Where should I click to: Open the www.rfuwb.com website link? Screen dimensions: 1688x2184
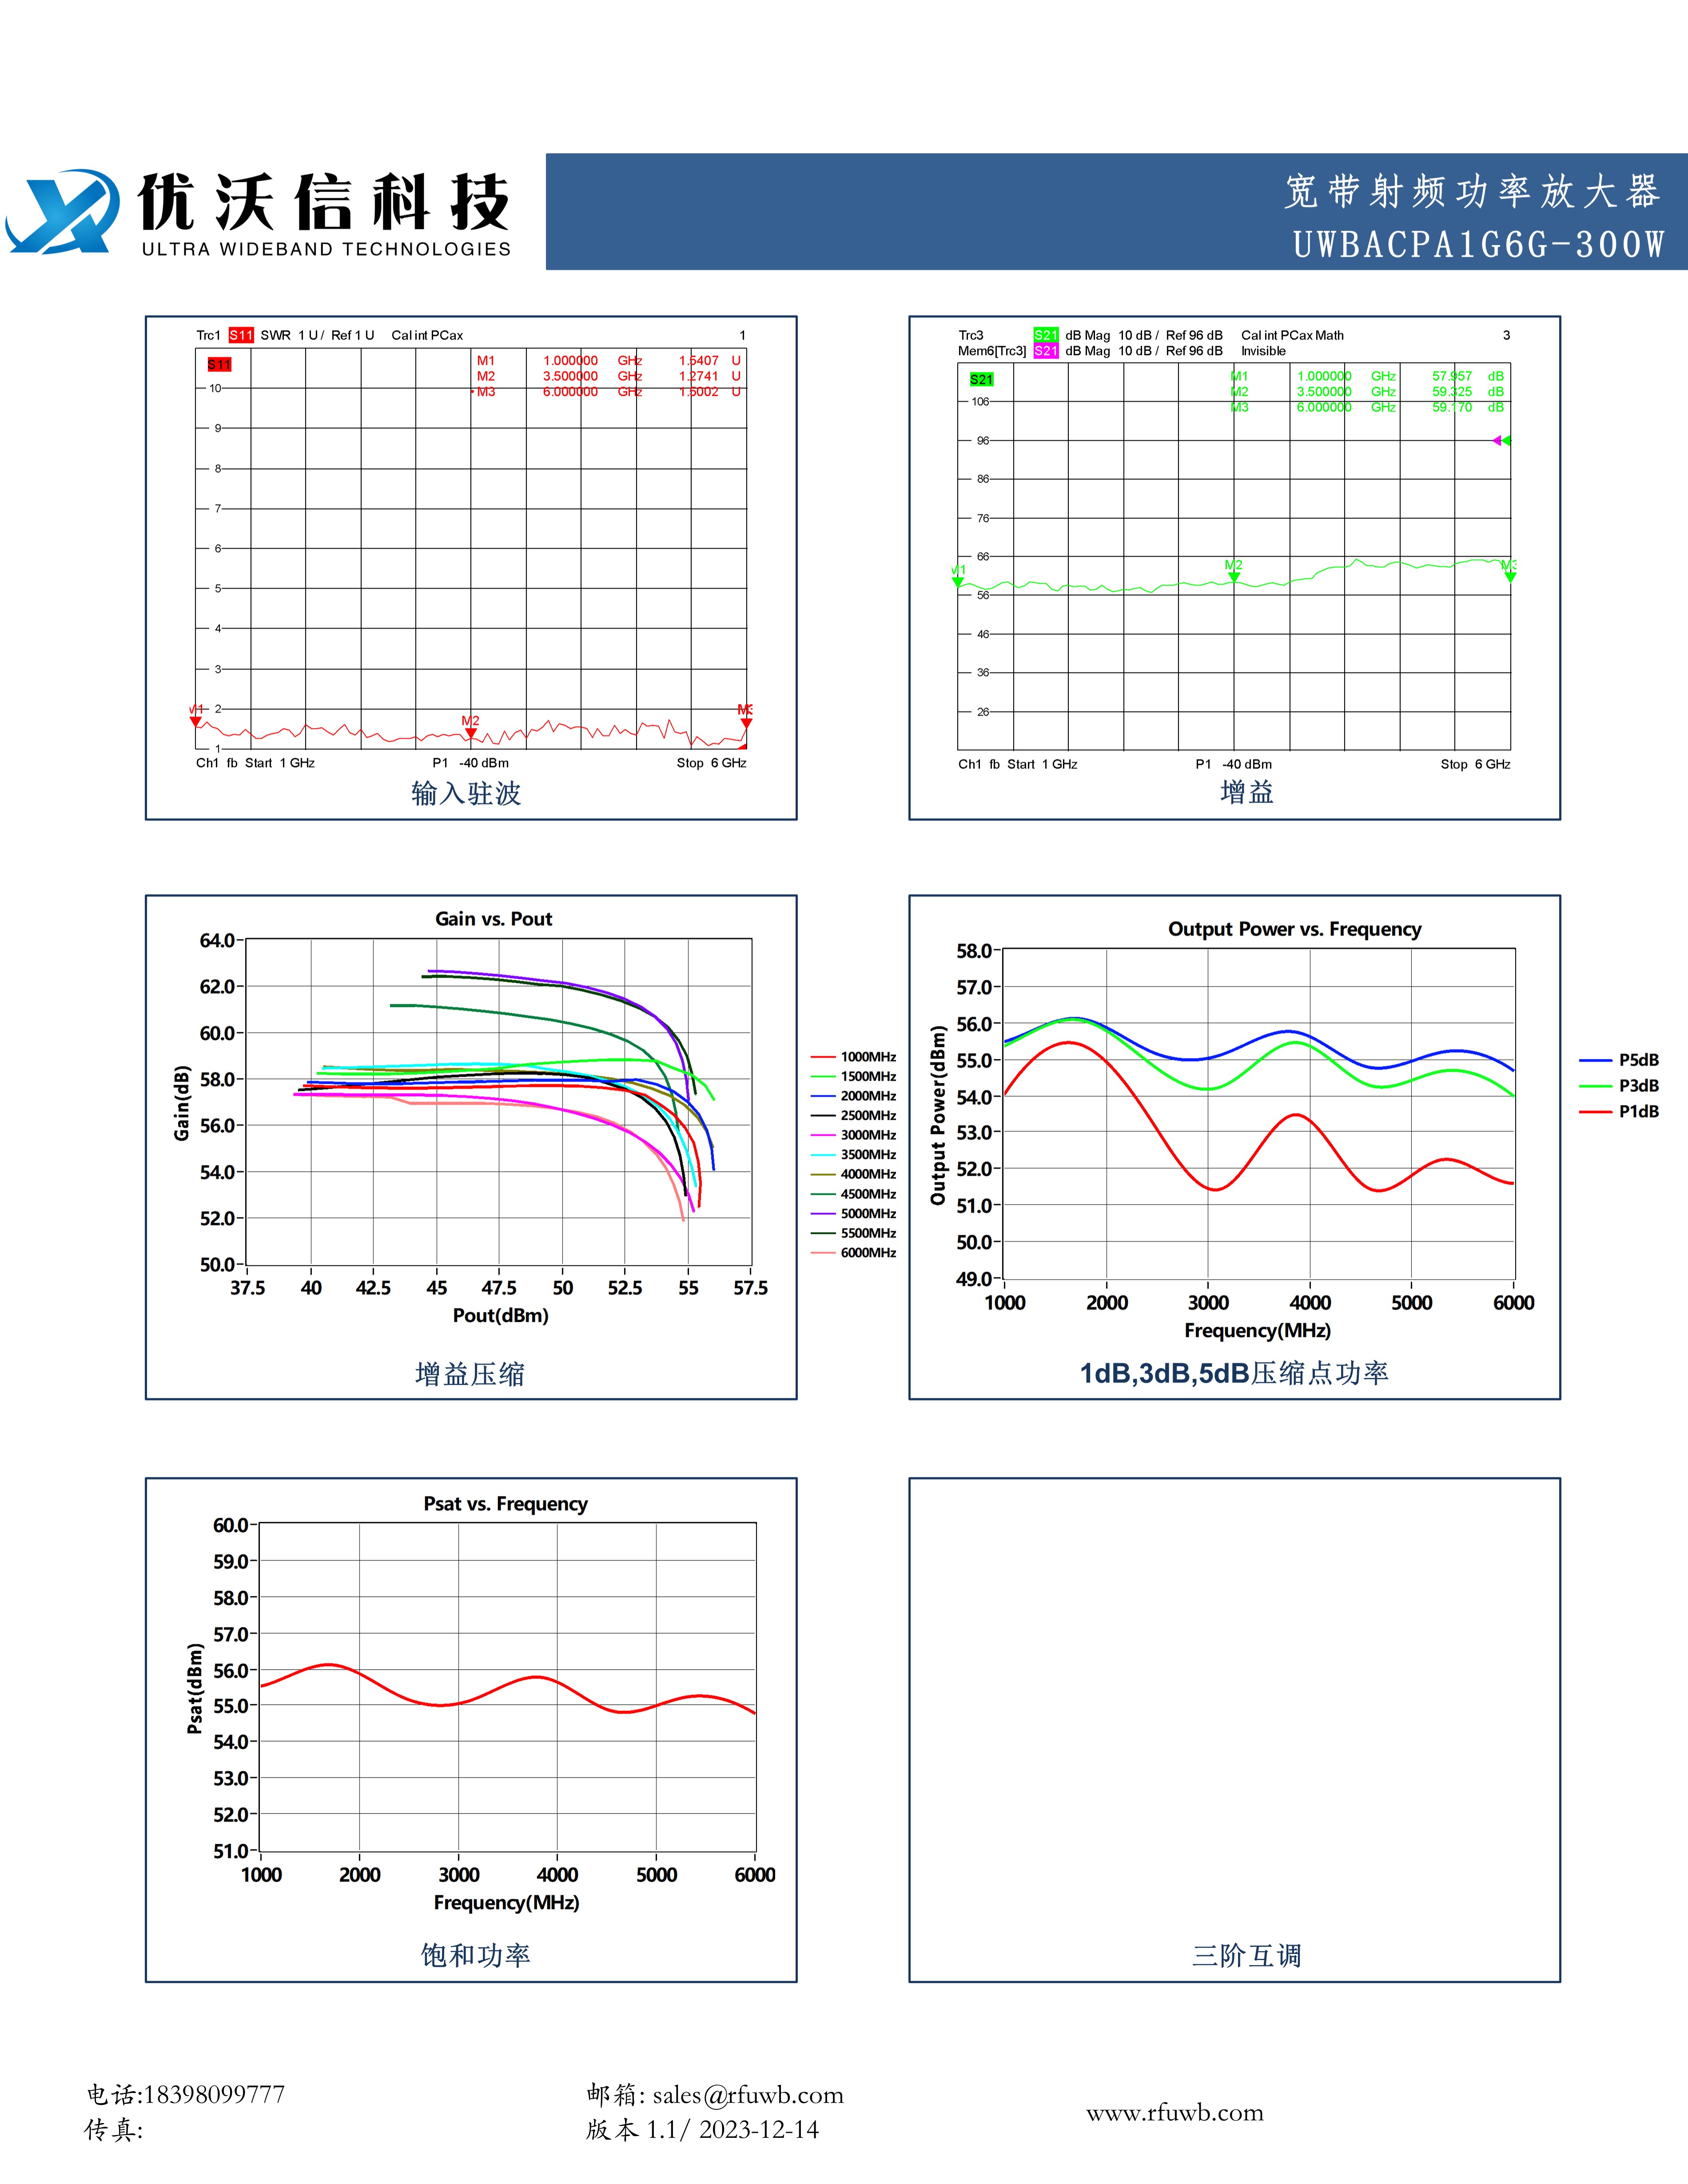(x=1174, y=2113)
